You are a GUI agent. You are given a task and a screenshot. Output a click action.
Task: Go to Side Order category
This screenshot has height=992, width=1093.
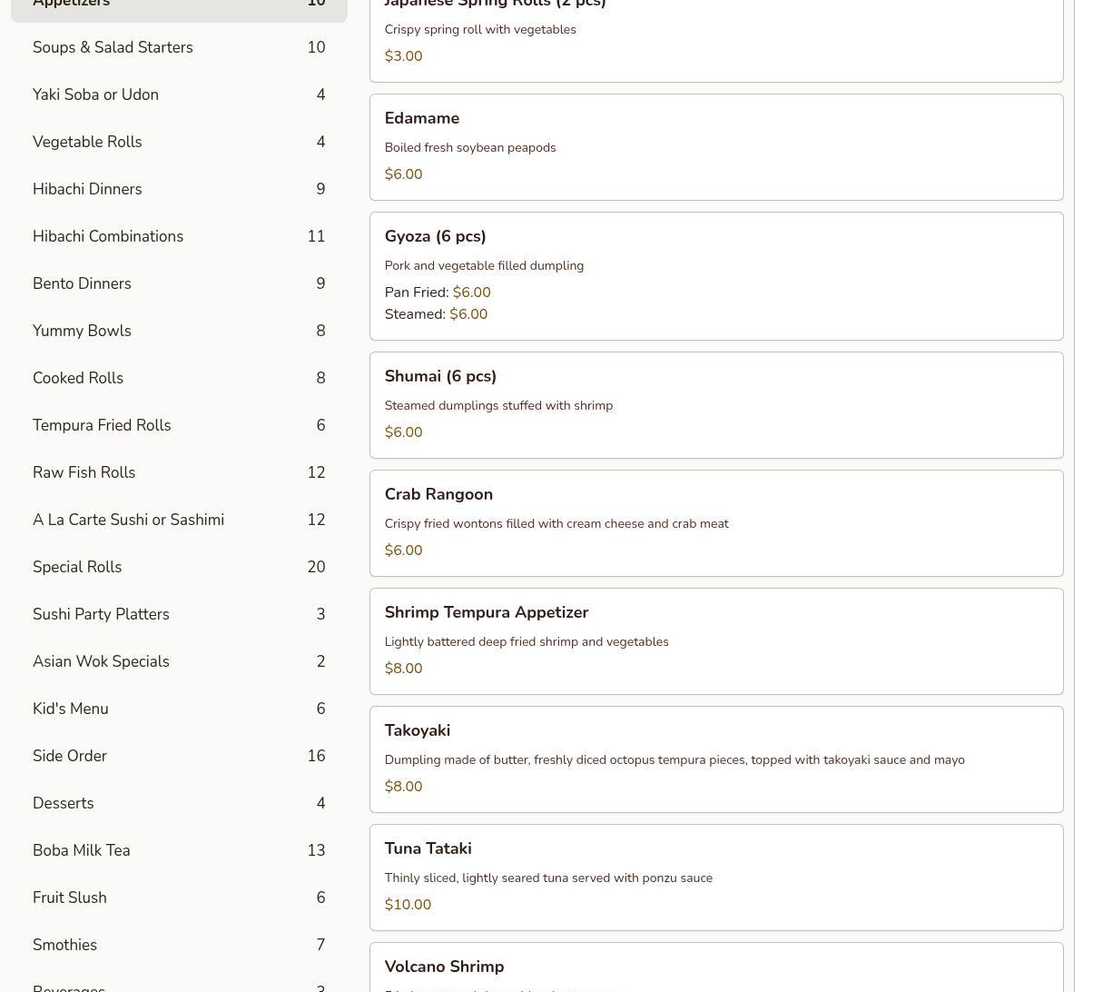[179, 756]
